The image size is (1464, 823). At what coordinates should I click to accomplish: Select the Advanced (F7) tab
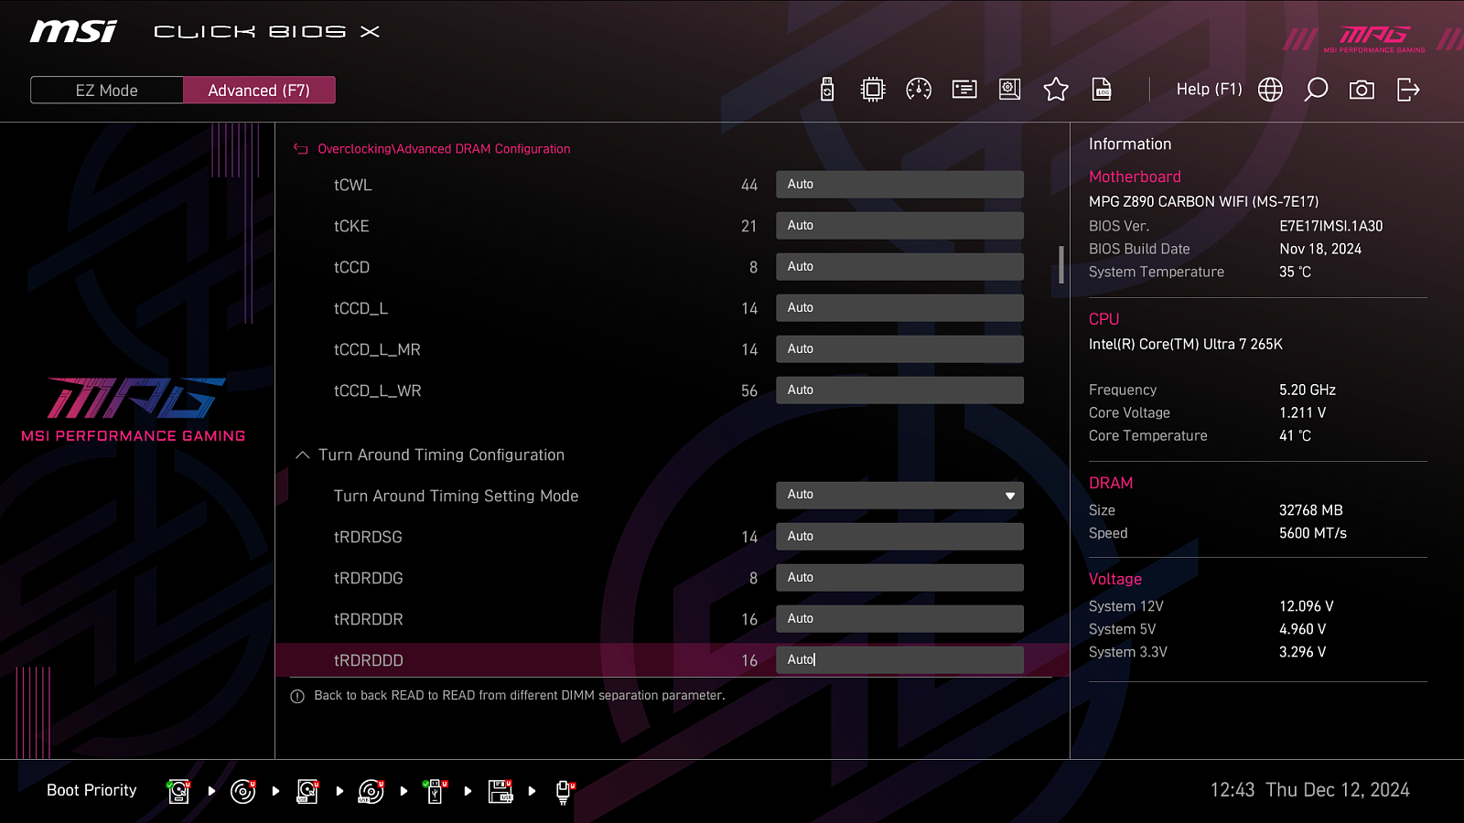[x=259, y=90]
